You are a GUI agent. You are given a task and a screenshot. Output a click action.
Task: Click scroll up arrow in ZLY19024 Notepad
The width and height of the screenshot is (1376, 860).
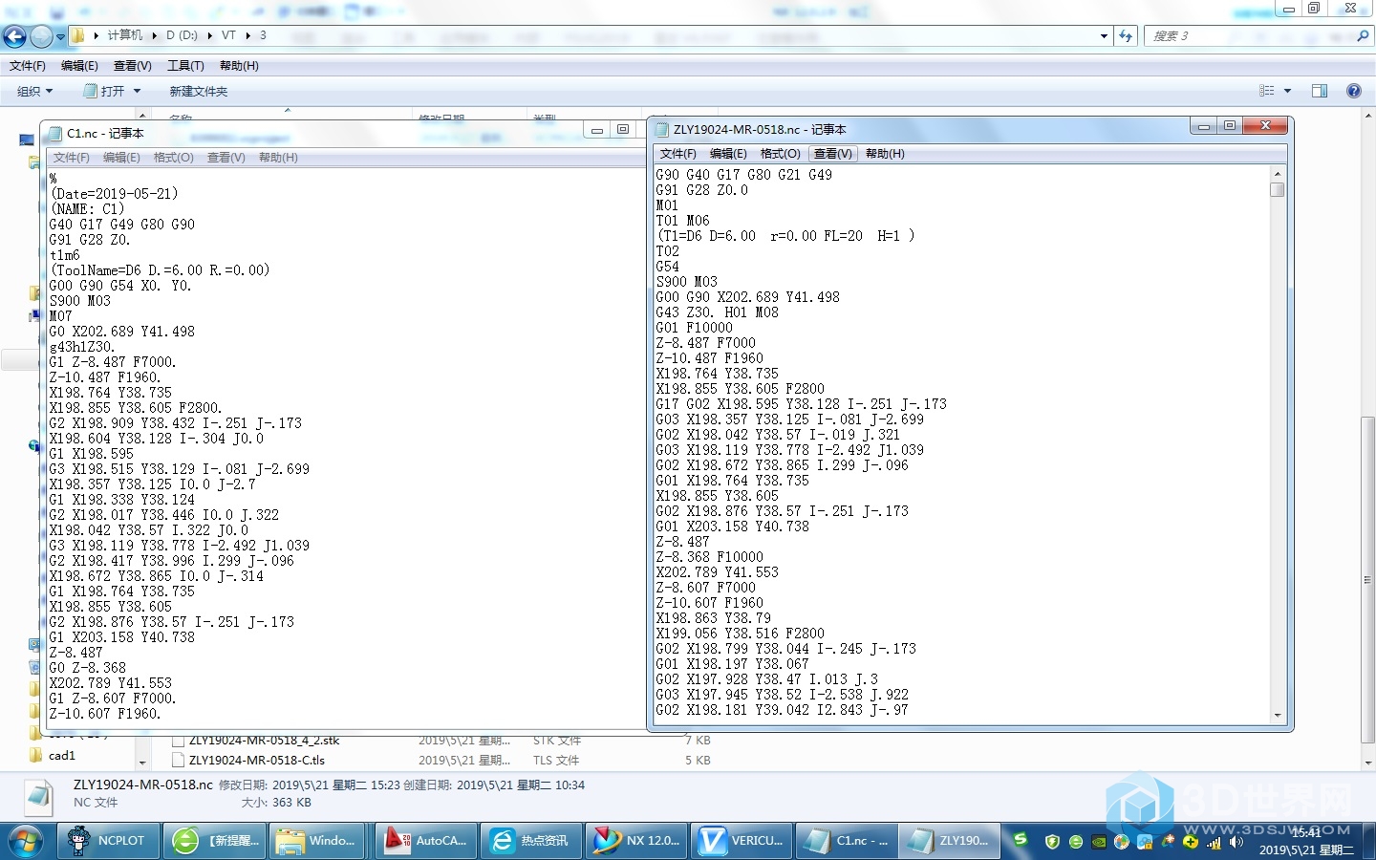point(1278,174)
